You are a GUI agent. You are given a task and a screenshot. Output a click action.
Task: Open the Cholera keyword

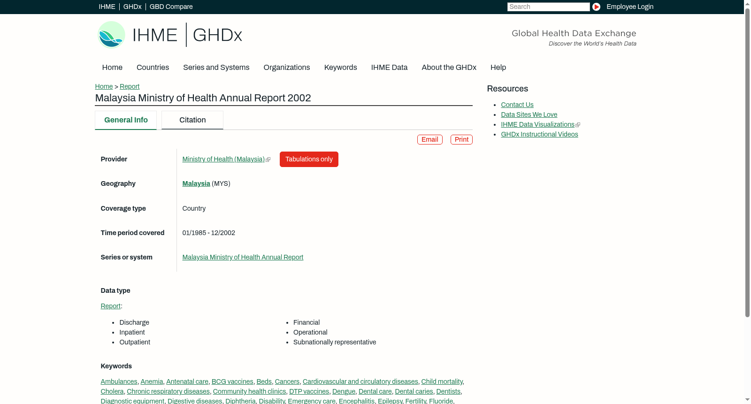click(x=112, y=391)
